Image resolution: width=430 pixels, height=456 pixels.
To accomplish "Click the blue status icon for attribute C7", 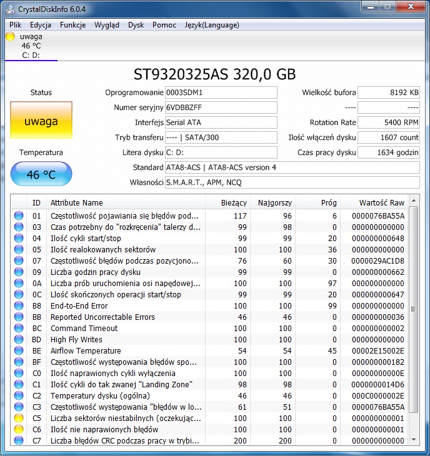I will coord(19,440).
